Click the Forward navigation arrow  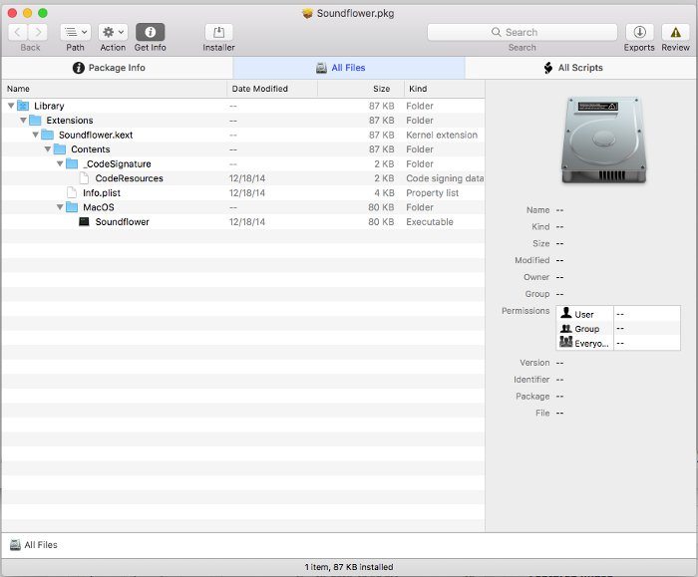pos(38,32)
